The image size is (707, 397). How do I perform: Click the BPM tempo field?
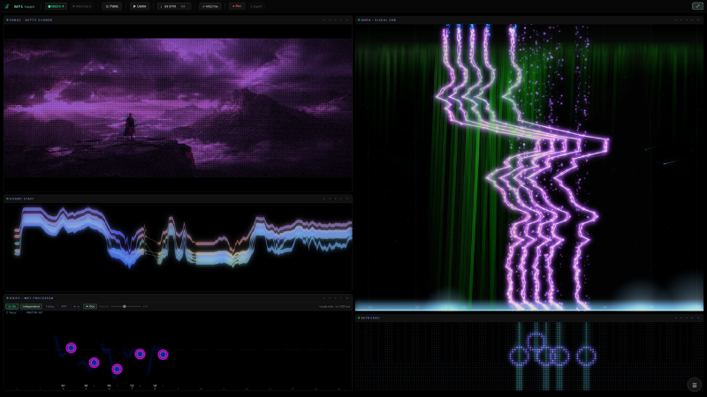point(173,6)
